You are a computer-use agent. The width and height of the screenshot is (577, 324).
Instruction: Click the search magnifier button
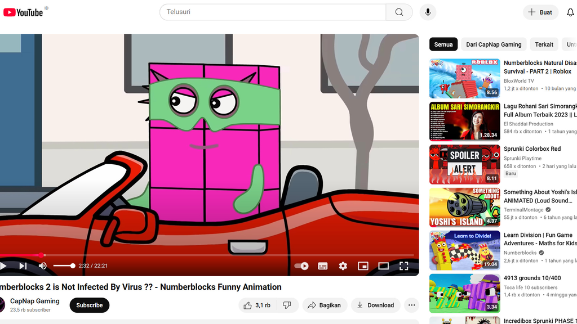click(x=399, y=12)
